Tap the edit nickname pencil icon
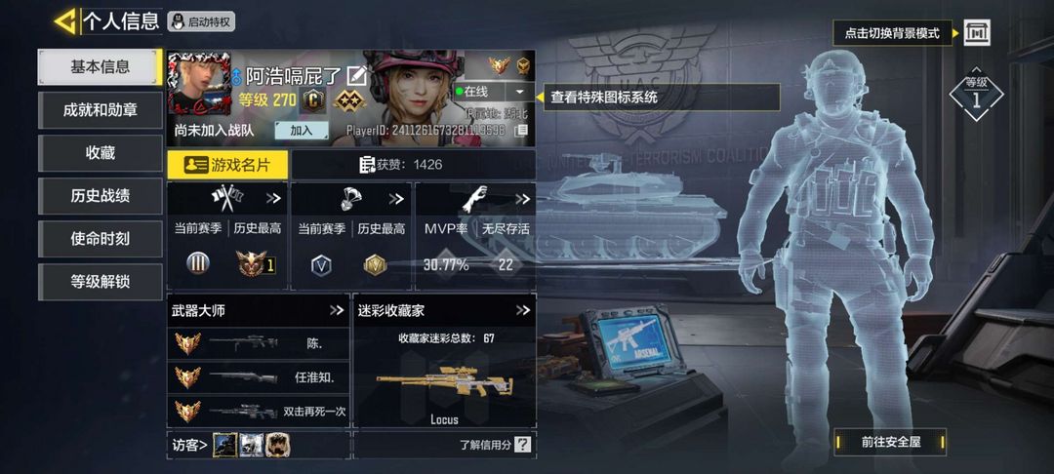This screenshot has width=1054, height=474. pos(356,76)
